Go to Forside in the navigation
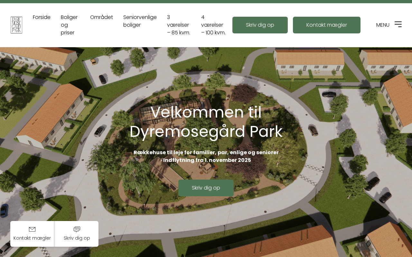Screen dimensions: 412x257 pos(42,17)
